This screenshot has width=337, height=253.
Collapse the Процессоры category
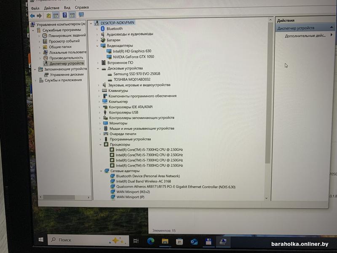tap(100, 145)
